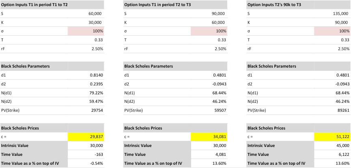351x168 pixels.
Task: Select the -0.54% time value percentage cell
Action: [x=86, y=163]
